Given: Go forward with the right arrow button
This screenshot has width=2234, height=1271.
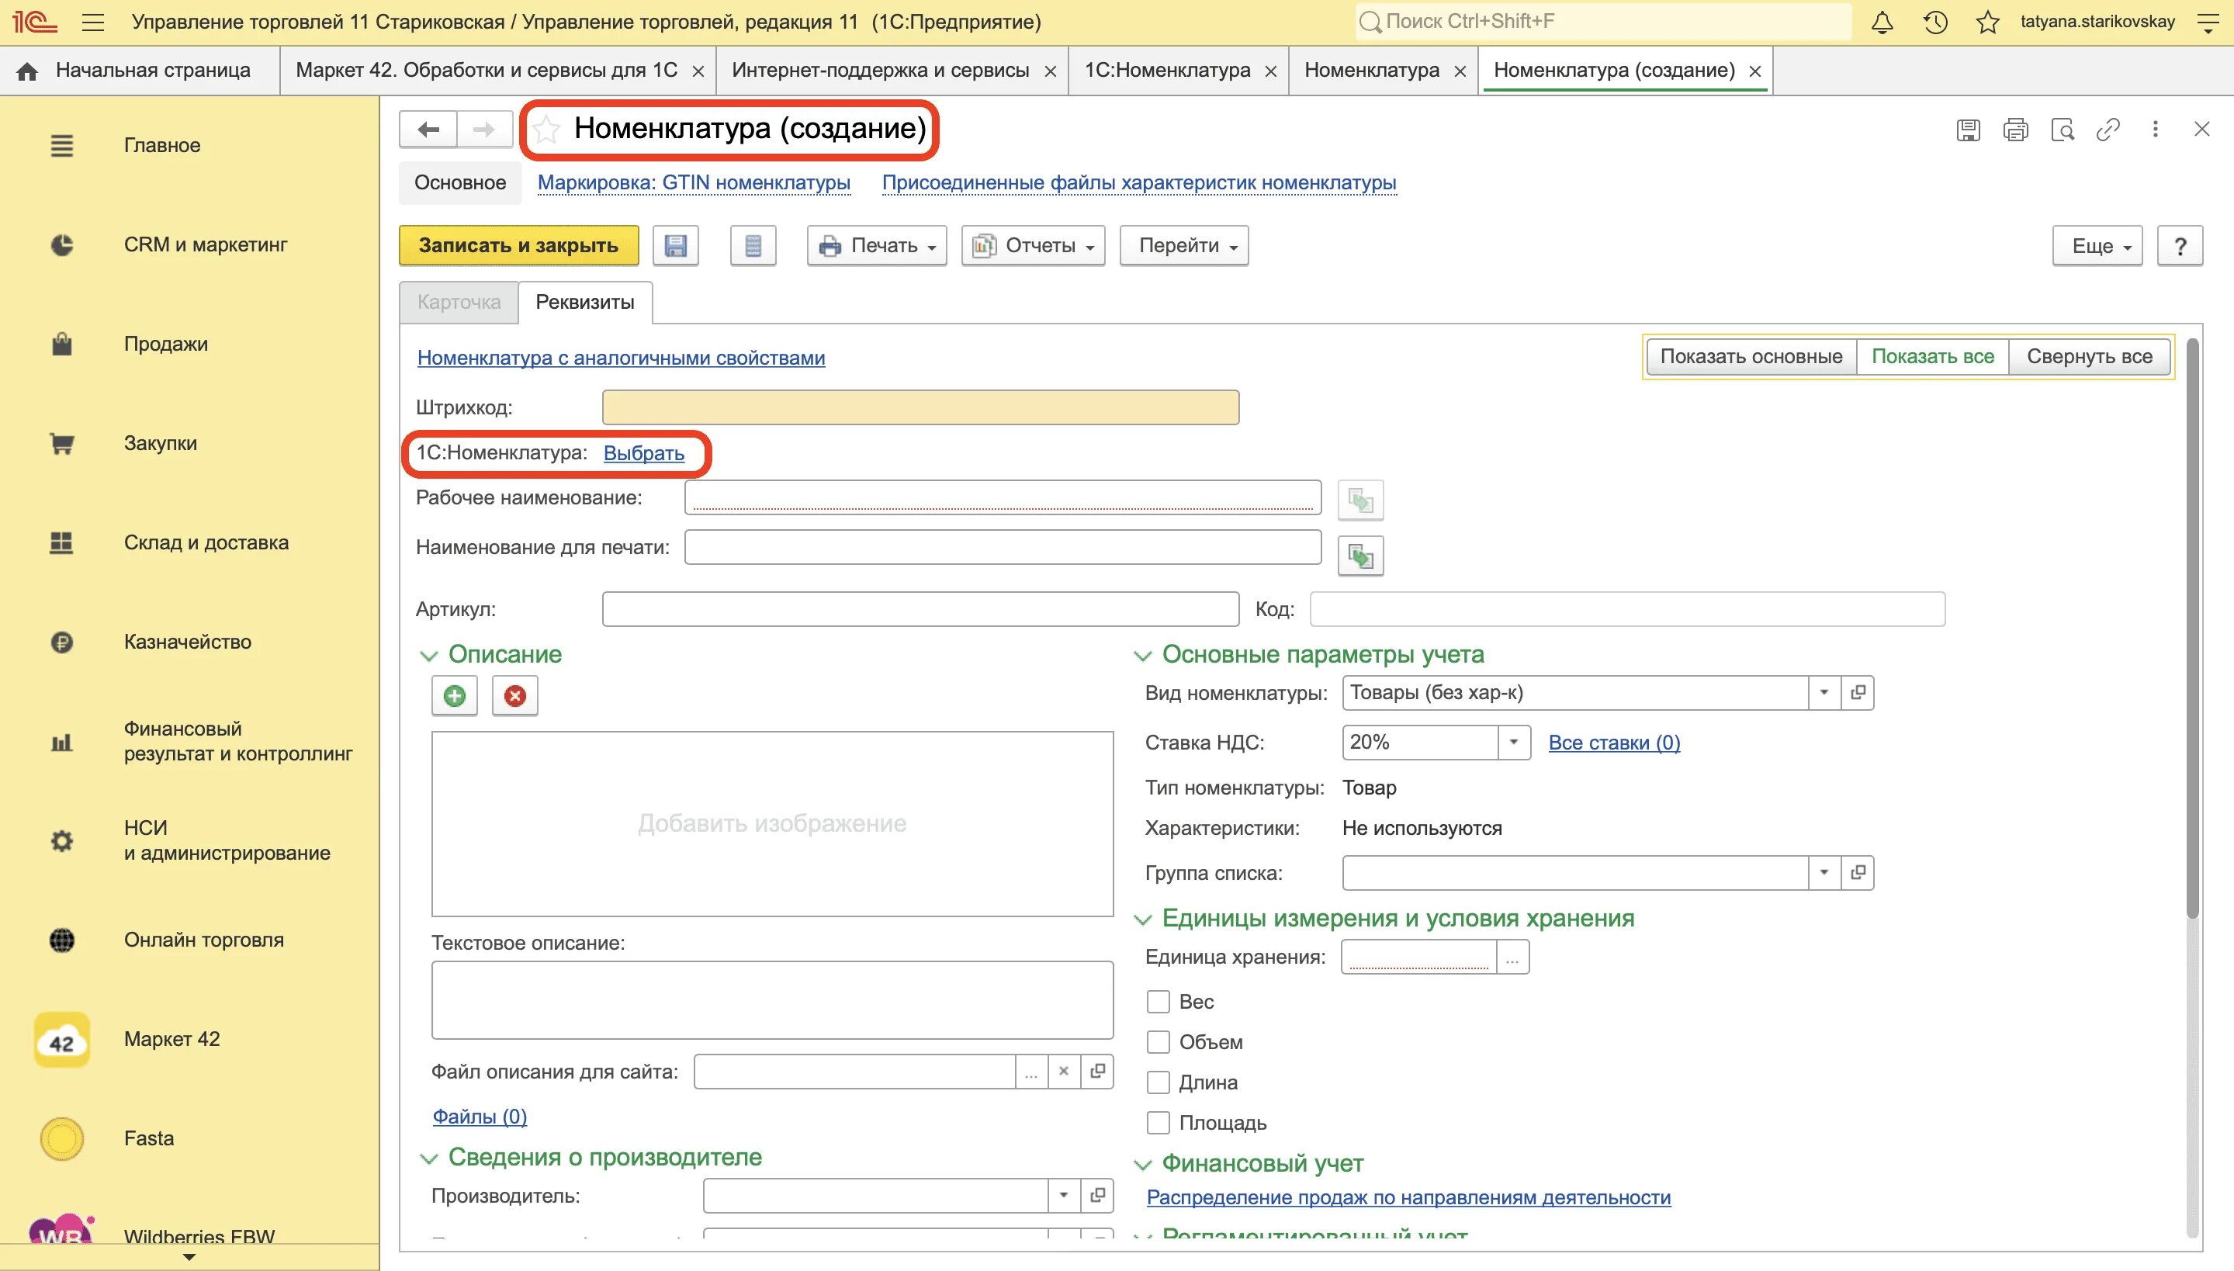Looking at the screenshot, I should pyautogui.click(x=483, y=129).
